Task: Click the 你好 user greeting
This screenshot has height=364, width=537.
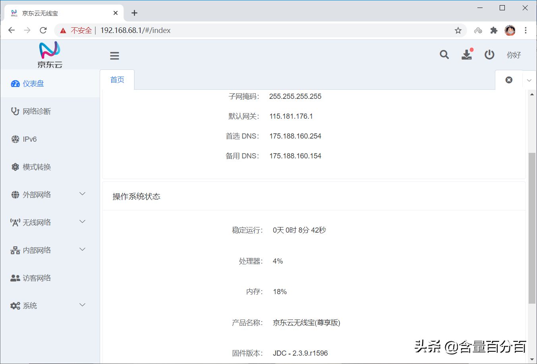Action: pyautogui.click(x=514, y=55)
